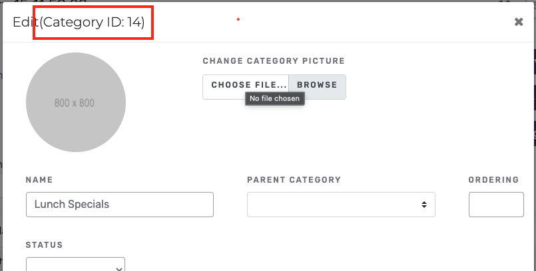Click the Status dropdown chevron arrow
The height and width of the screenshot is (271, 536).
pyautogui.click(x=119, y=269)
